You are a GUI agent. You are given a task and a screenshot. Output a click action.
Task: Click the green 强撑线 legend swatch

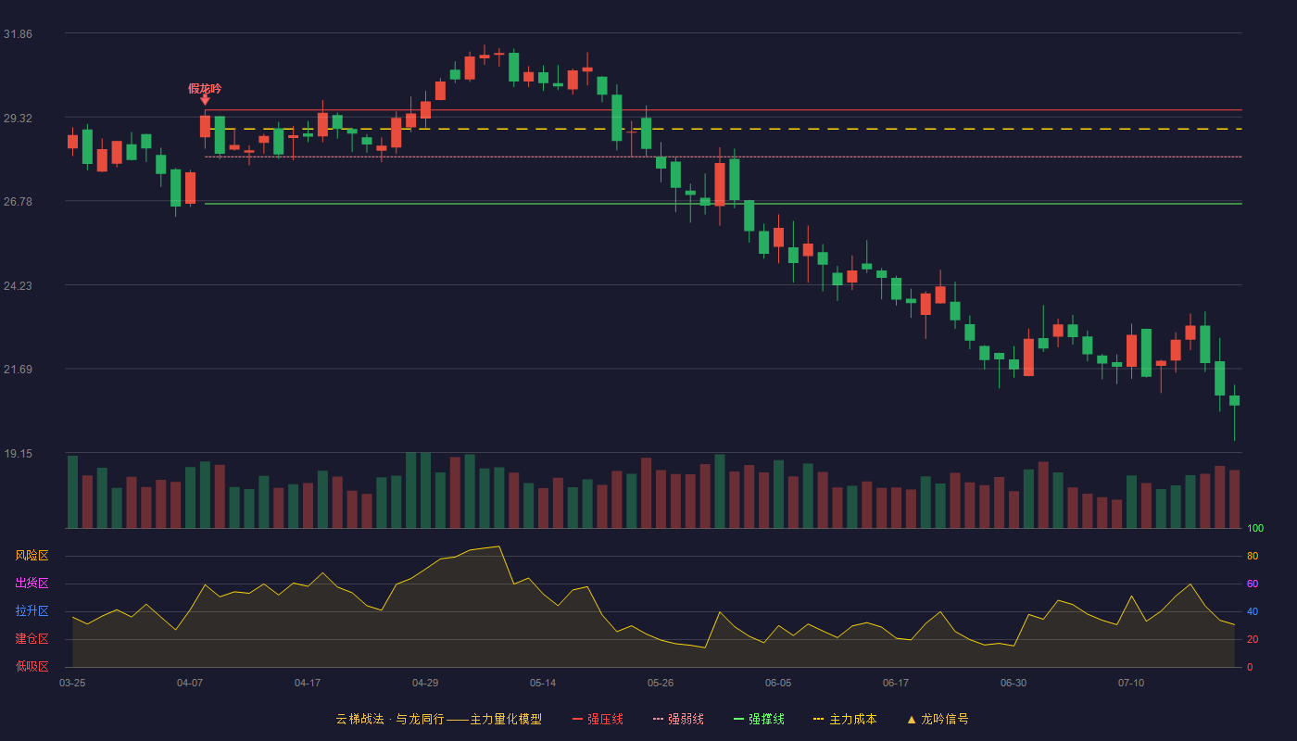(739, 719)
